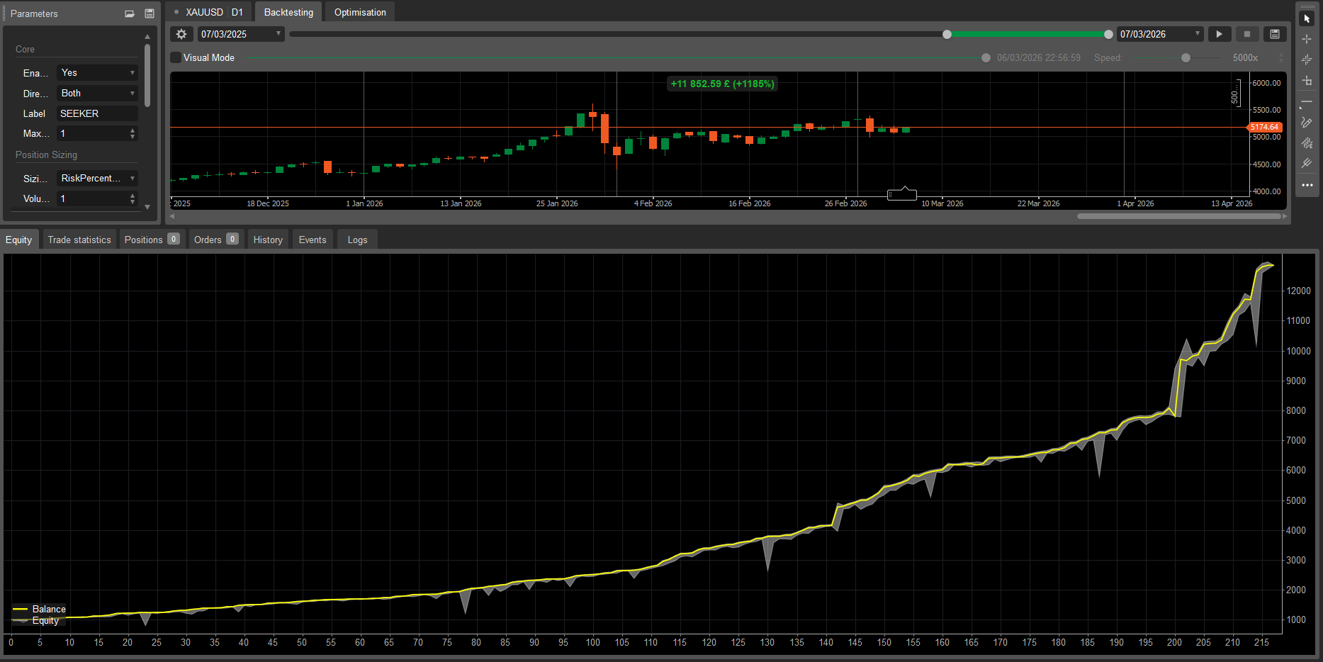Set Direction parameter to Both

[96, 93]
